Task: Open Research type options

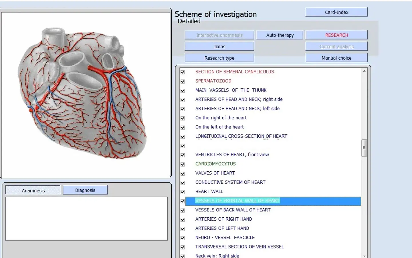Action: 219,58
